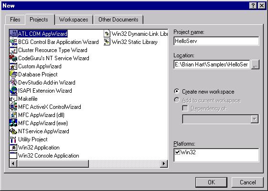
Task: Click the context help question mark button
Action: pos(253,6)
